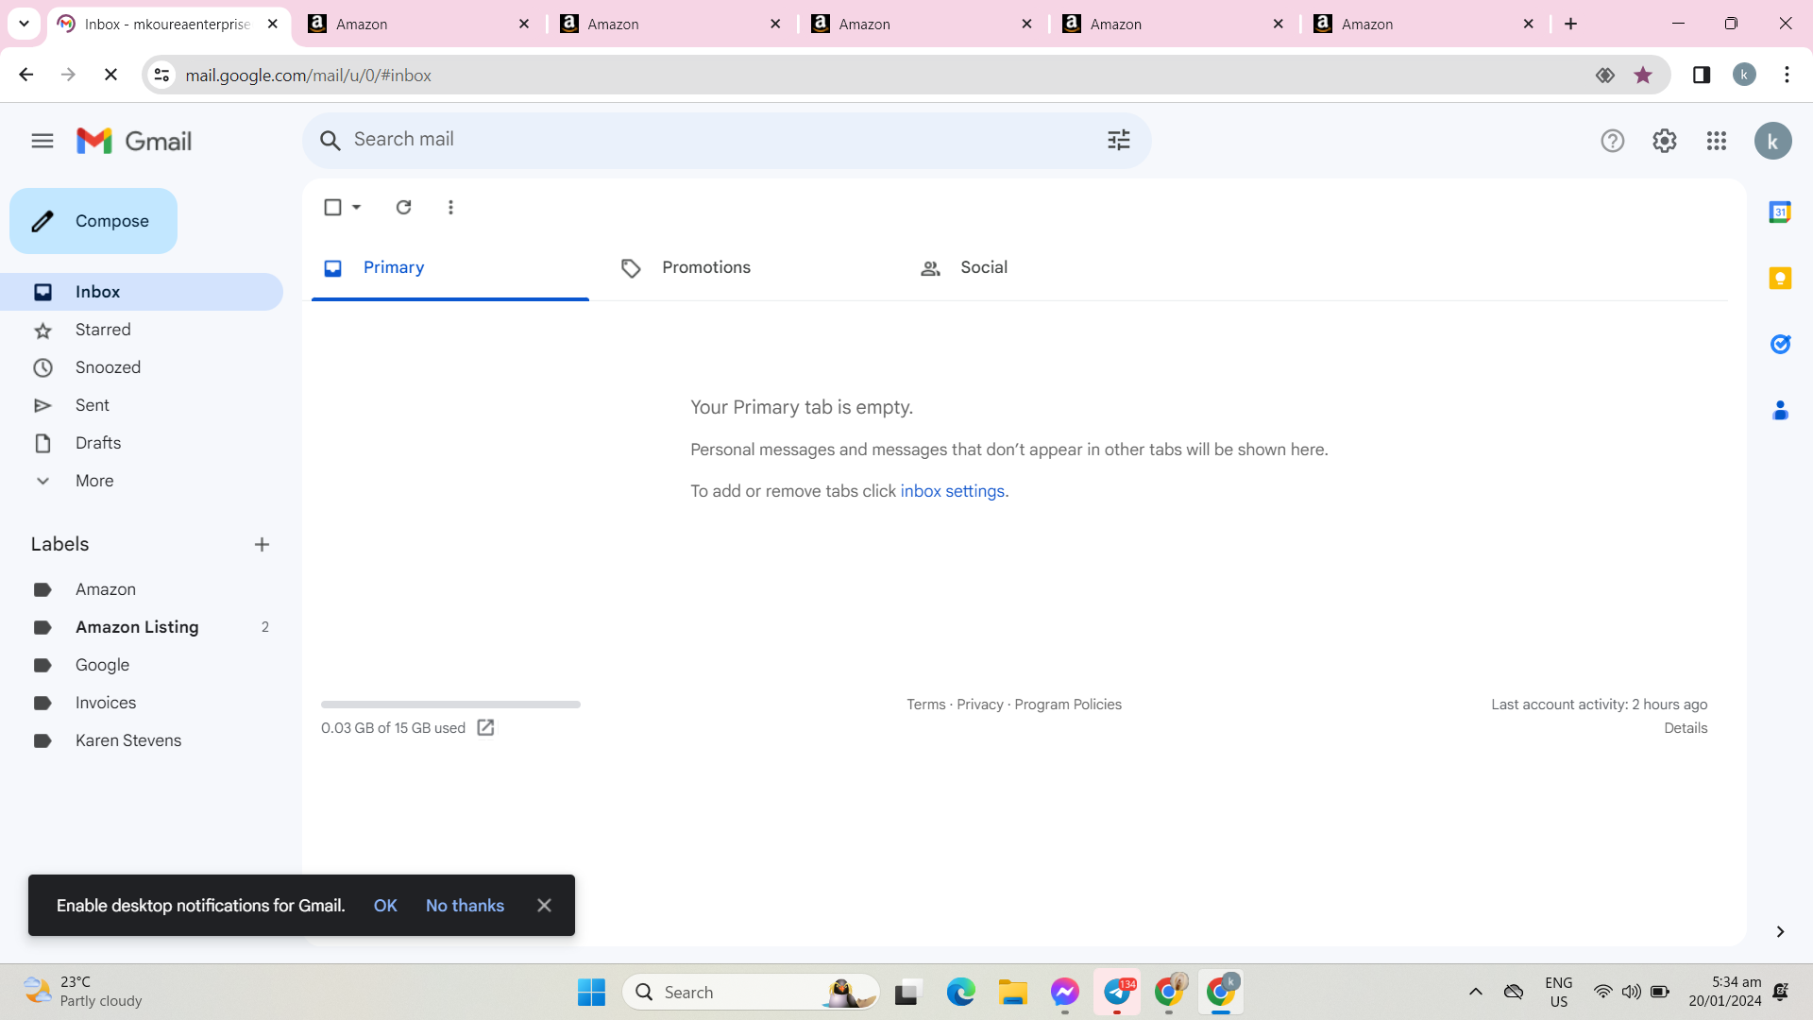The height and width of the screenshot is (1020, 1813).
Task: View site information icon in address bar
Action: click(162, 75)
